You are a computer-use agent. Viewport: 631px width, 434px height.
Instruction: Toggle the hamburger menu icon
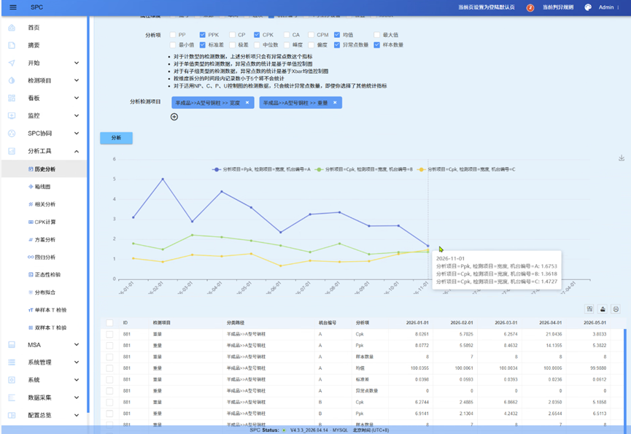coord(13,7)
